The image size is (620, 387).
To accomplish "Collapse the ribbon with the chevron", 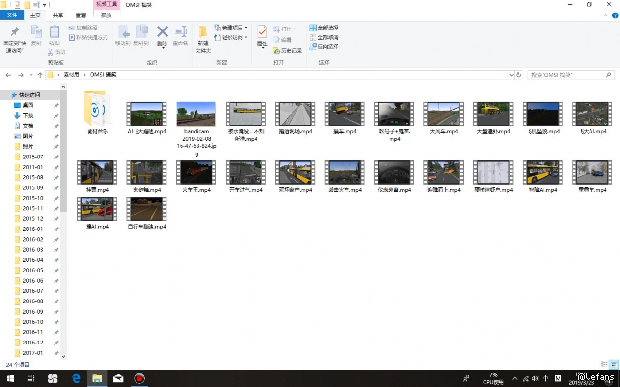I will pyautogui.click(x=606, y=15).
